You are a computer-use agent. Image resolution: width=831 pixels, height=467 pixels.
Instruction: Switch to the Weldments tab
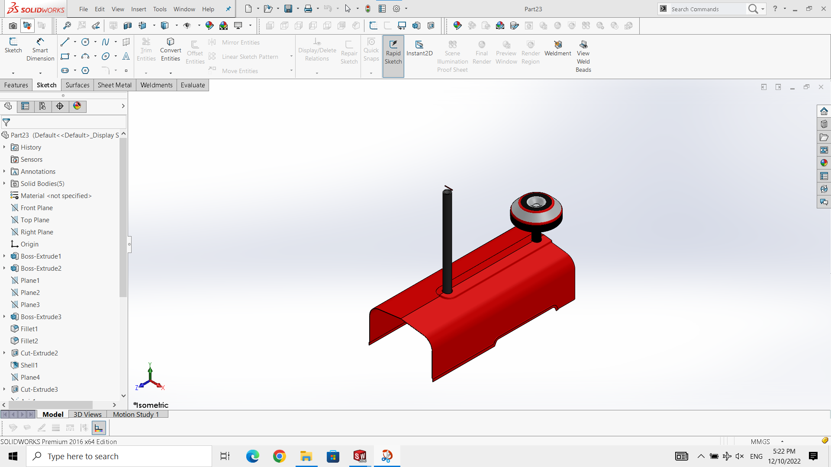(156, 85)
